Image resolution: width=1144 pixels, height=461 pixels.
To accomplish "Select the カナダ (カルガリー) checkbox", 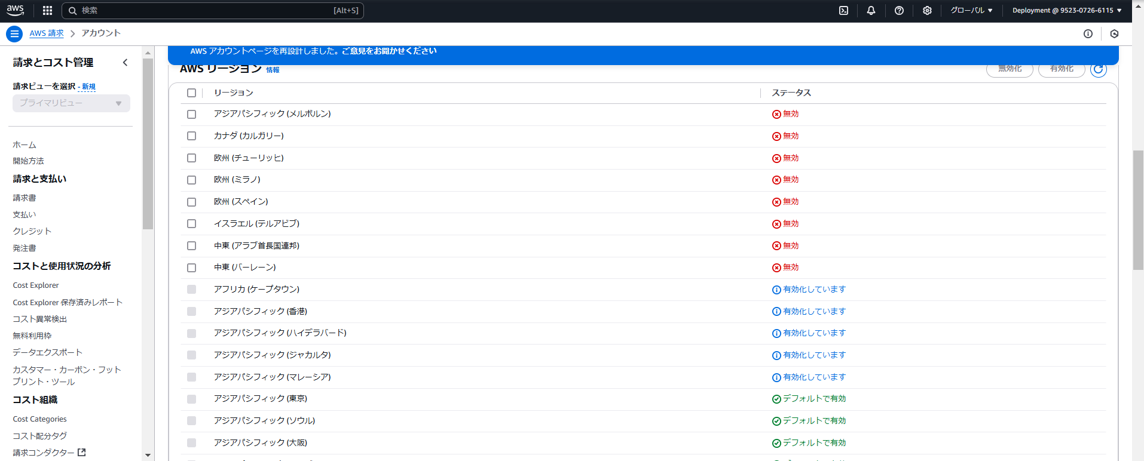I will point(191,136).
